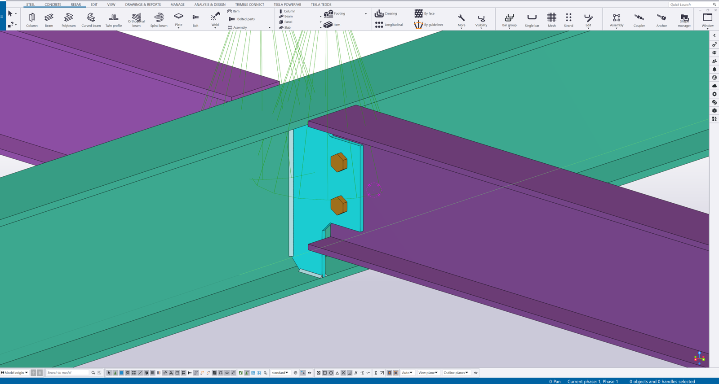Switch to the ANALYSIS & DESIGN tab
This screenshot has height=384, width=719.
[210, 4]
